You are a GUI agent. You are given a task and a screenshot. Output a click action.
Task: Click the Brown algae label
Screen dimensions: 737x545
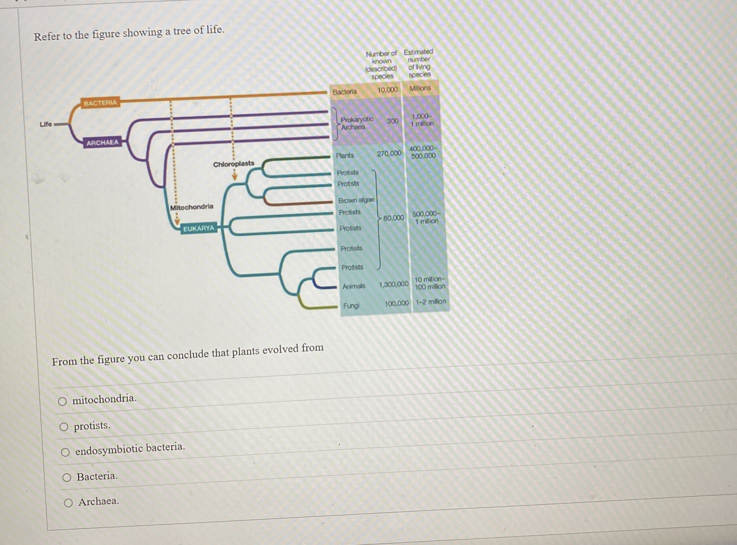[356, 200]
